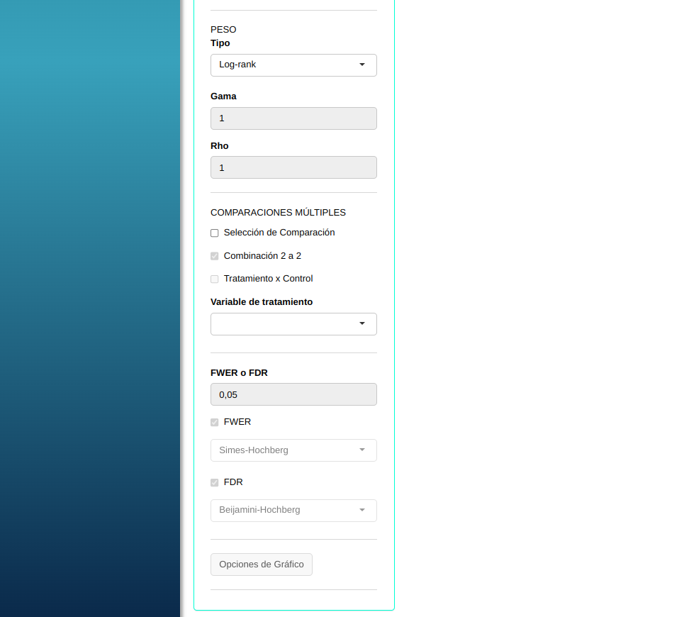Enable the Selección de Comparación checkbox
The width and height of the screenshot is (684, 617).
pos(215,233)
